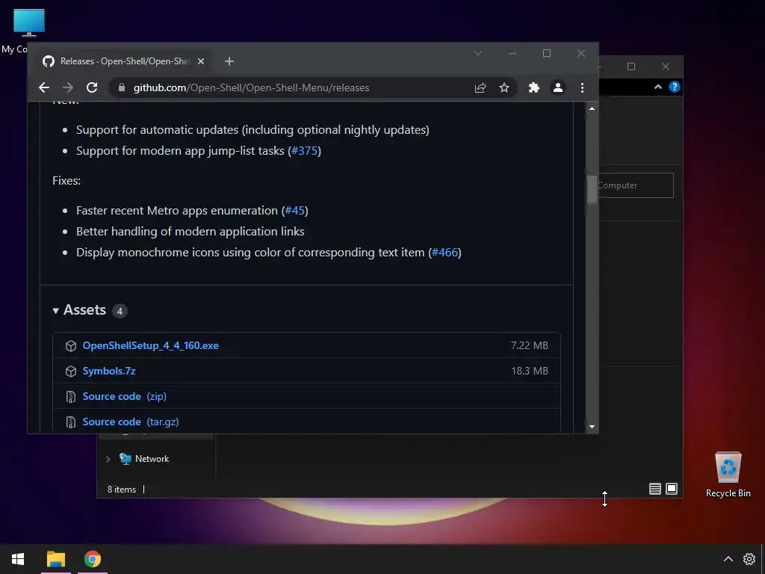765x574 pixels.
Task: Download OpenShellSetup_4_4_160.exe
Action: click(150, 345)
